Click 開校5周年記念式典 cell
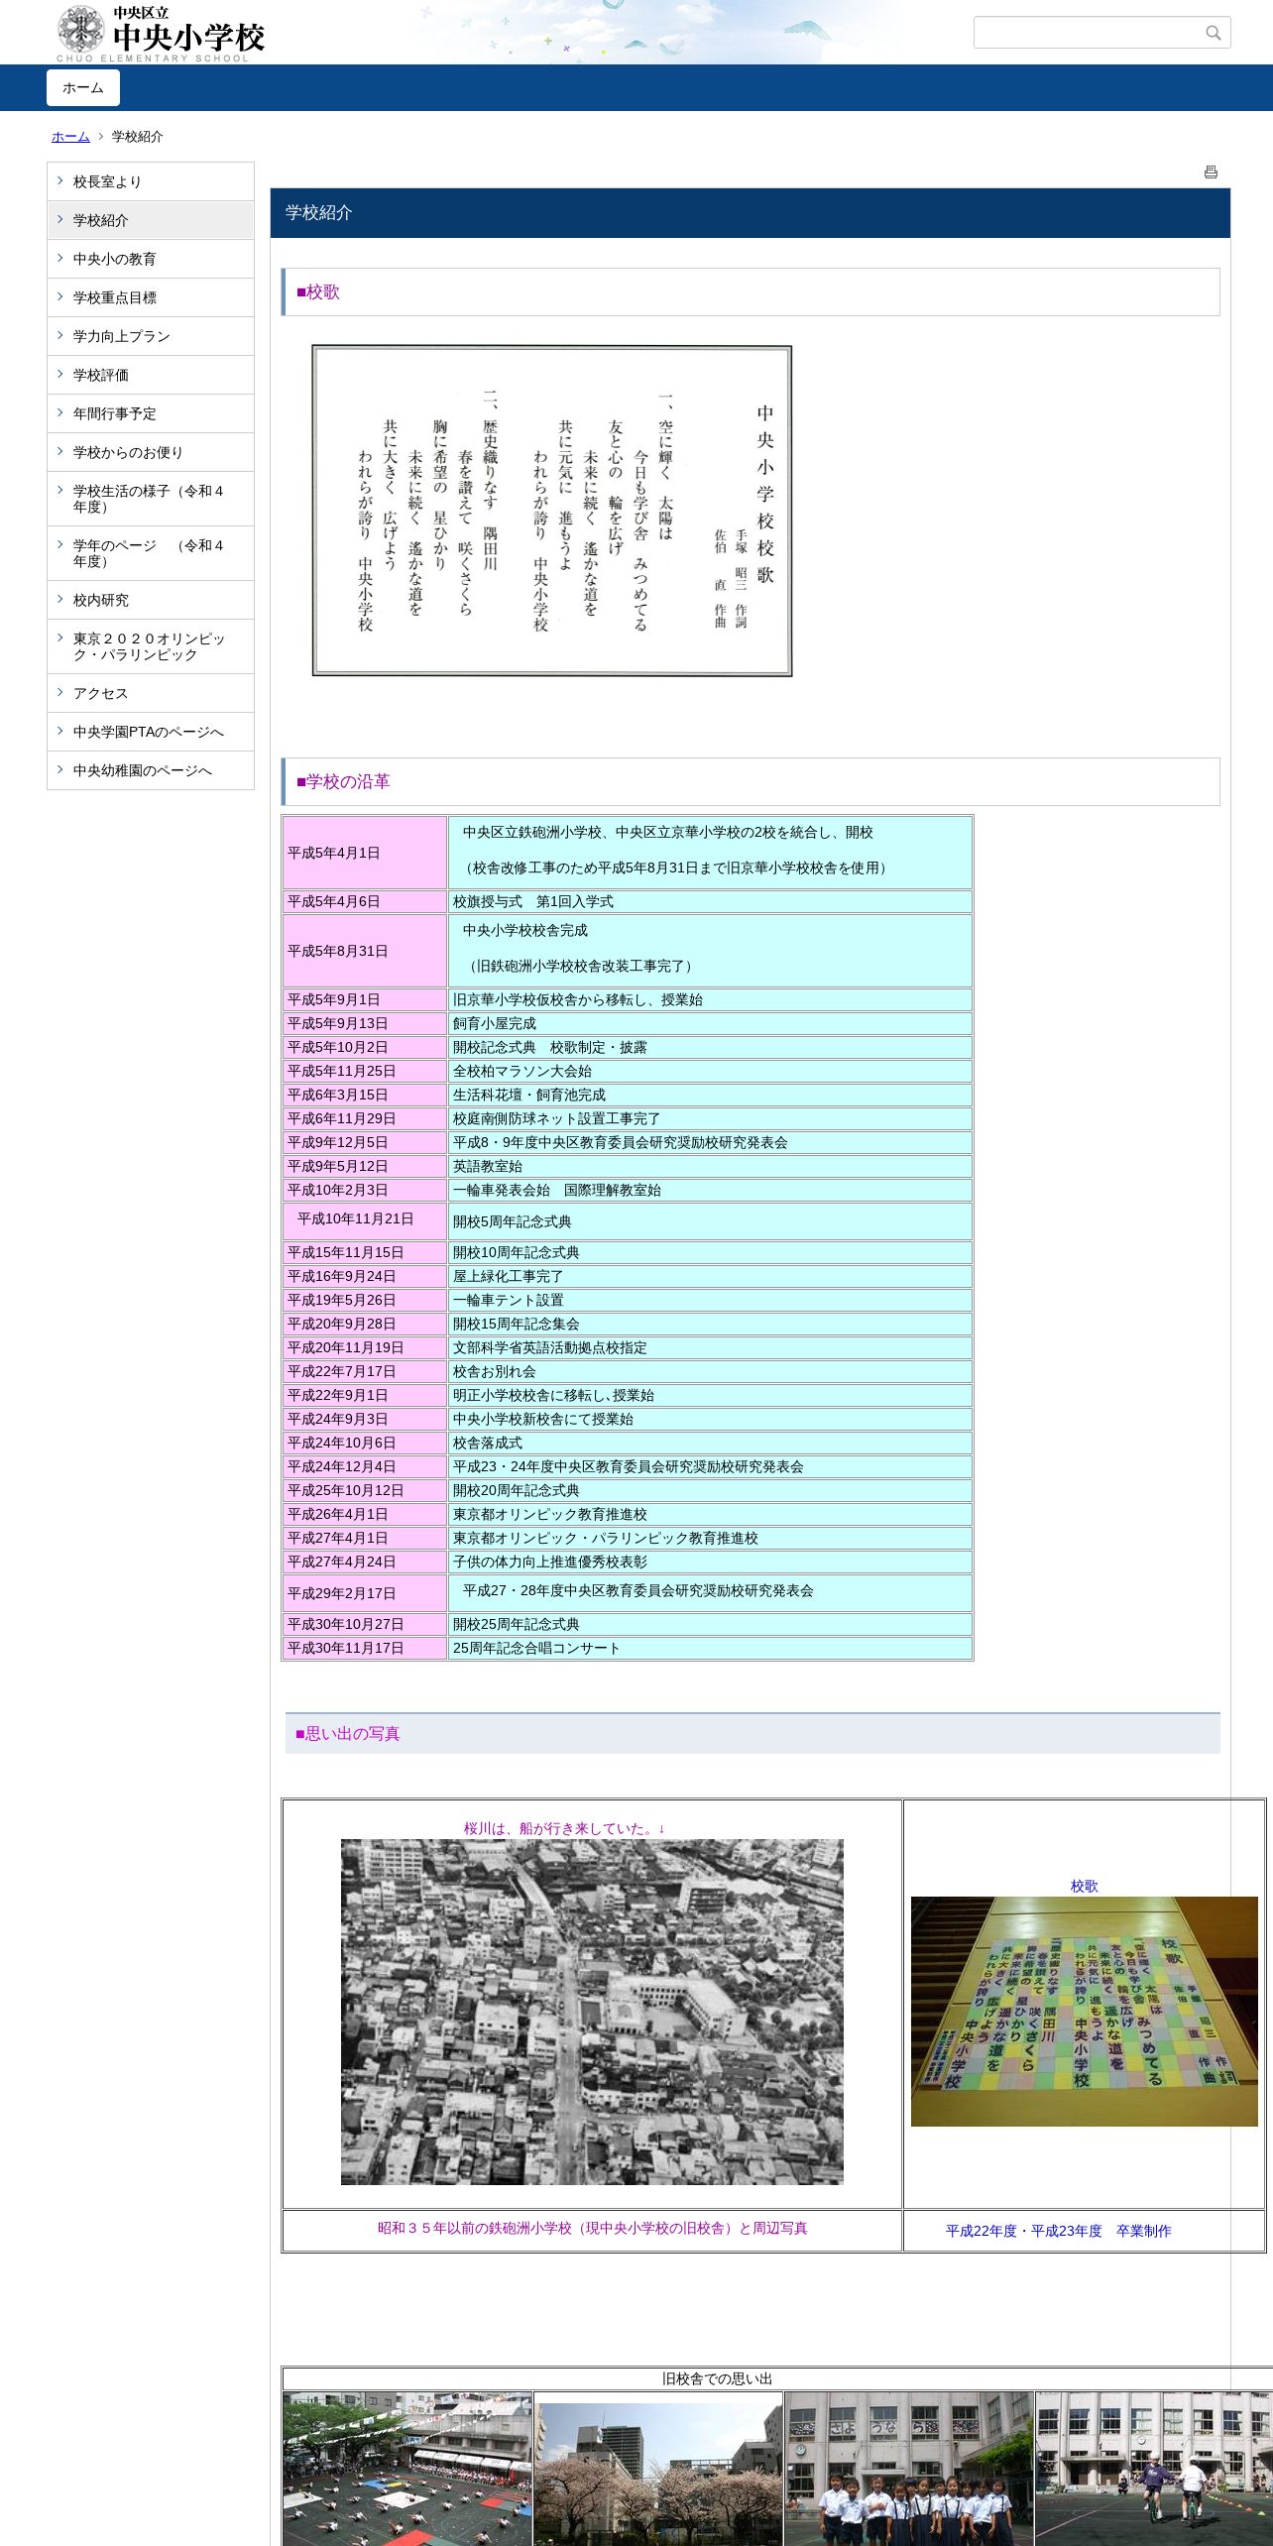Viewport: 1273px width, 2546px height. (710, 1221)
